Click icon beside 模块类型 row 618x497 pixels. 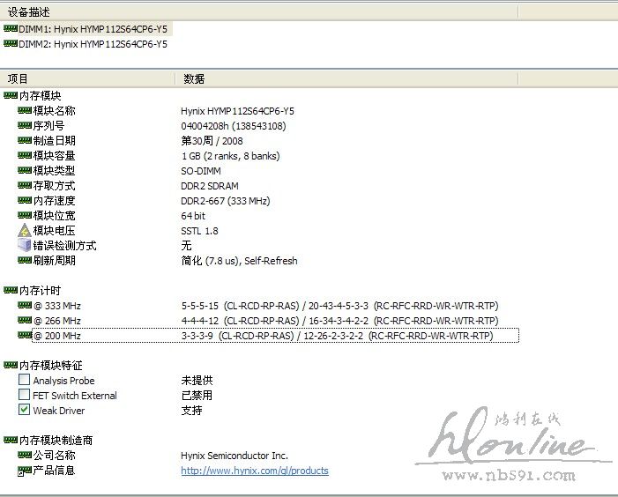tap(25, 170)
